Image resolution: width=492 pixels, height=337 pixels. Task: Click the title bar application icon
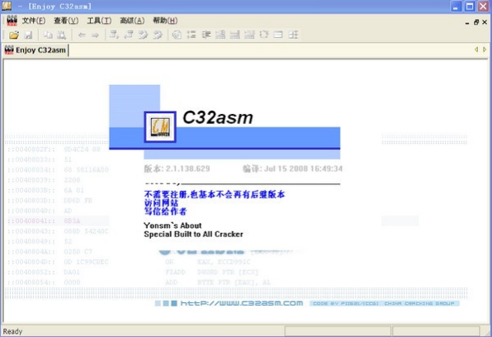[7, 6]
